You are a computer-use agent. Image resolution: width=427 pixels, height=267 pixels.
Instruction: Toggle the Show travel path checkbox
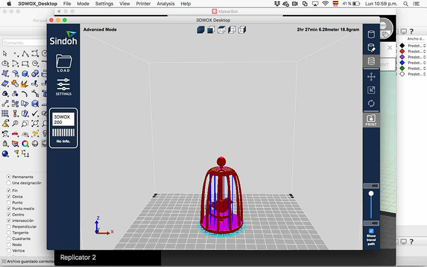click(371, 231)
